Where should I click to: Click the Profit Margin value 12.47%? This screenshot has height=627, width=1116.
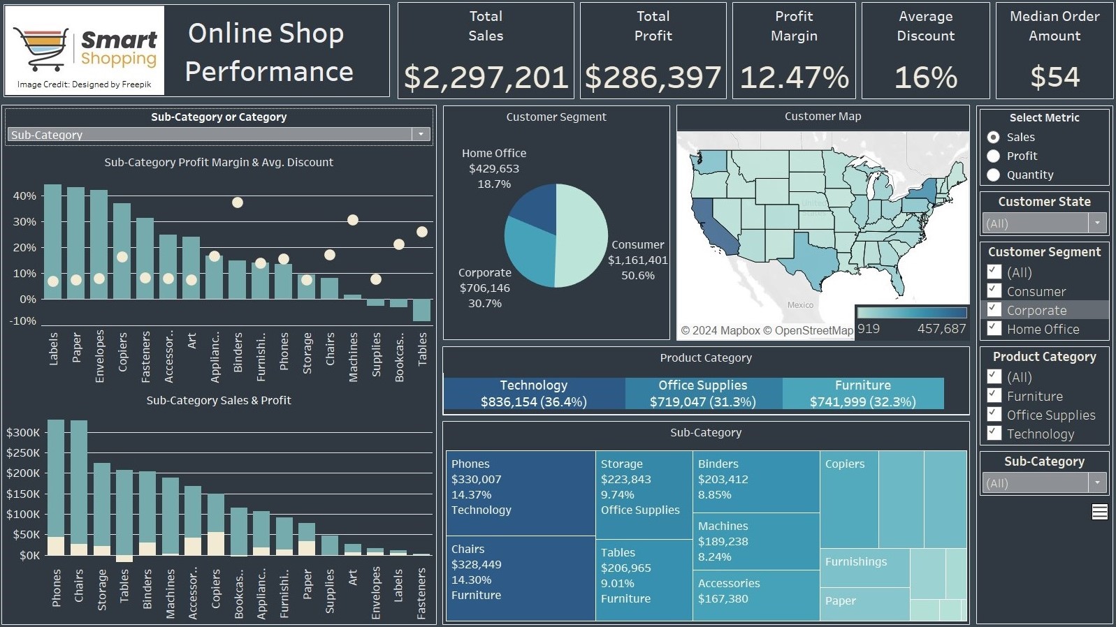[x=795, y=77]
